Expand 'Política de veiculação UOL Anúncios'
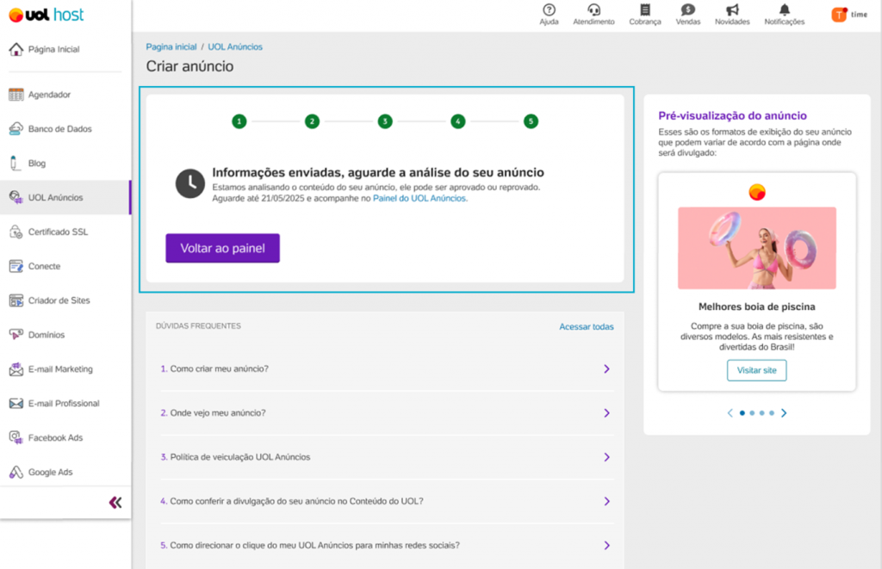Viewport: 882px width, 569px height. pos(386,457)
